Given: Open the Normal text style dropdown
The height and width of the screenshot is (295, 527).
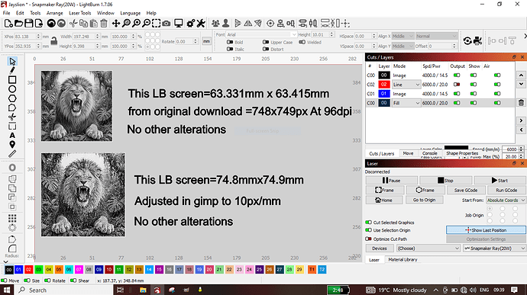Looking at the screenshot, I should [436, 36].
